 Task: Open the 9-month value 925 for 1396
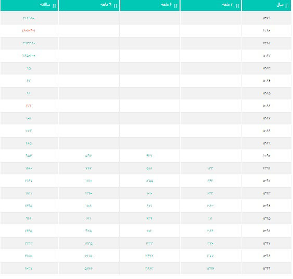tap(88, 231)
